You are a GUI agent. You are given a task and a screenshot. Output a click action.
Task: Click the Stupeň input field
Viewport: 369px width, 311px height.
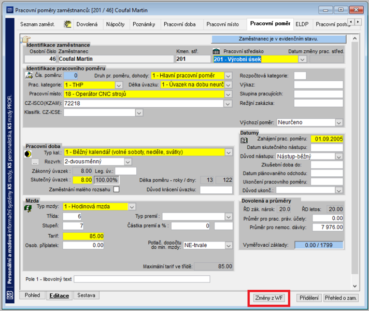(73, 226)
